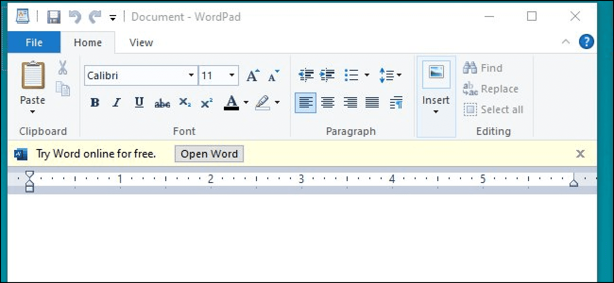Click the Open Word button
Image resolution: width=614 pixels, height=283 pixels.
click(209, 154)
